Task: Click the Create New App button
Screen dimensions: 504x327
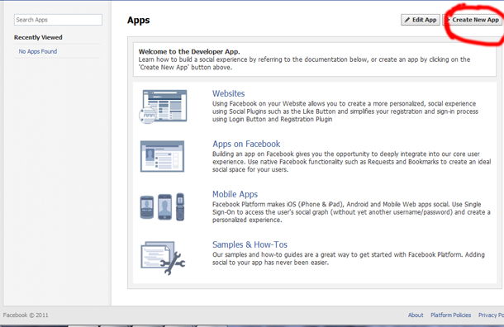Action: (472, 20)
